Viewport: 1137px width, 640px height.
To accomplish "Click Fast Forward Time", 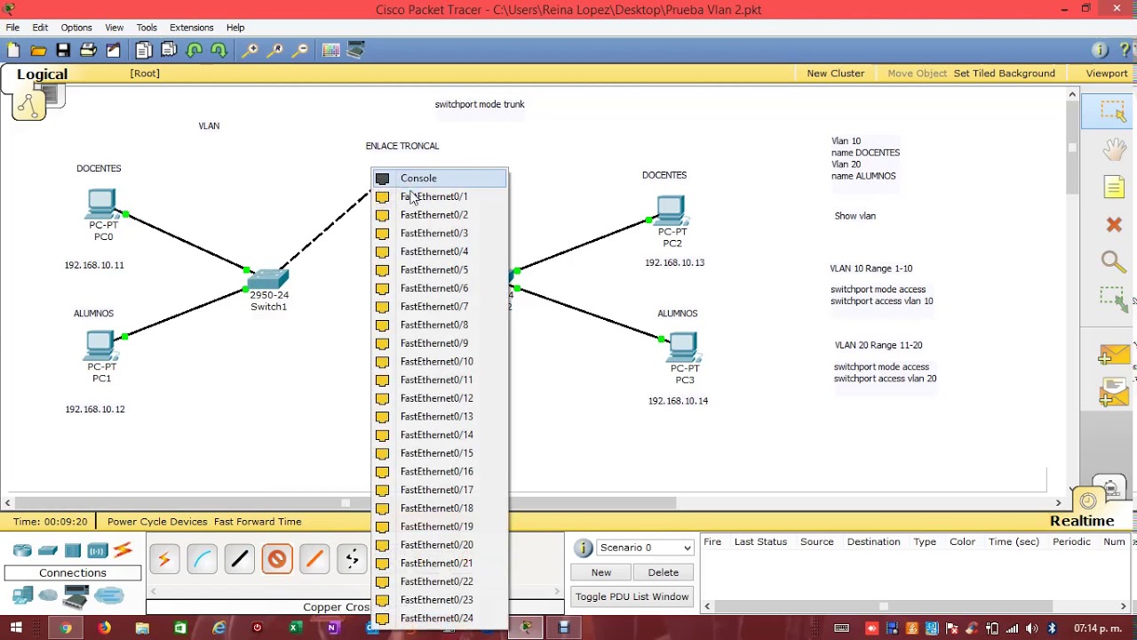I will pos(258,522).
